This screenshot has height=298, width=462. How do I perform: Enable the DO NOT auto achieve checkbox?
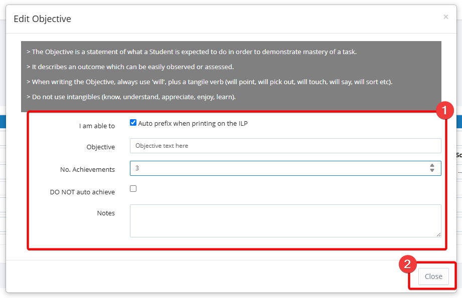click(x=133, y=189)
